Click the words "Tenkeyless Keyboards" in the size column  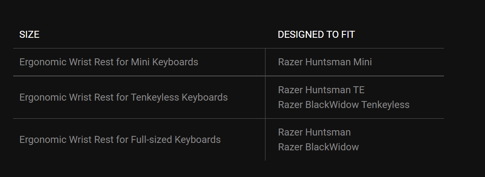[179, 97]
